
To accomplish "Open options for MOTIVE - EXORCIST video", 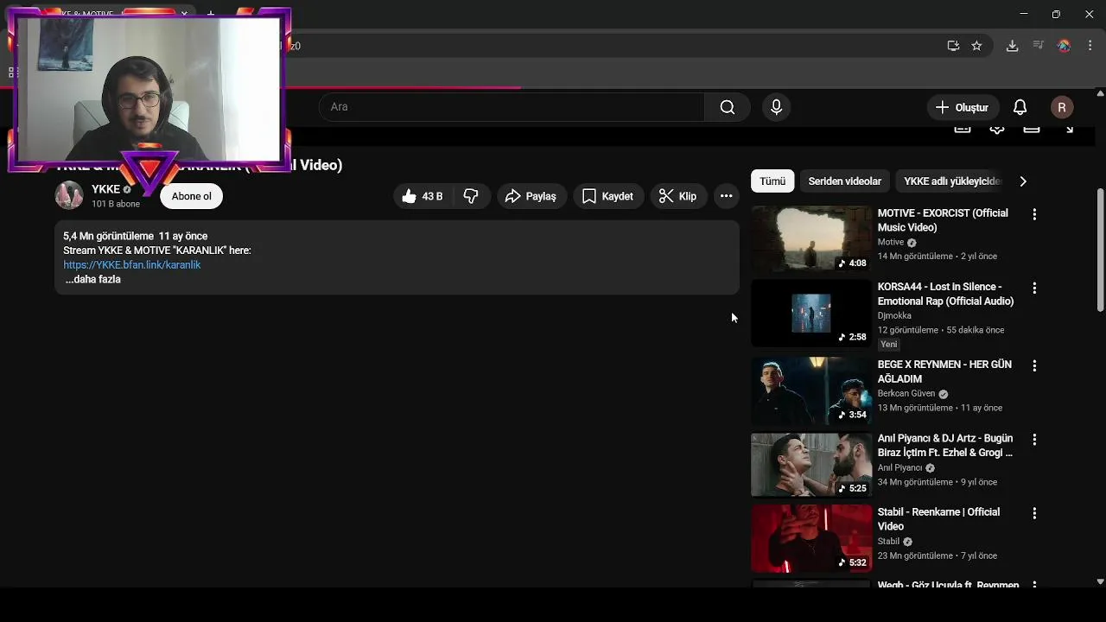I will [x=1034, y=214].
